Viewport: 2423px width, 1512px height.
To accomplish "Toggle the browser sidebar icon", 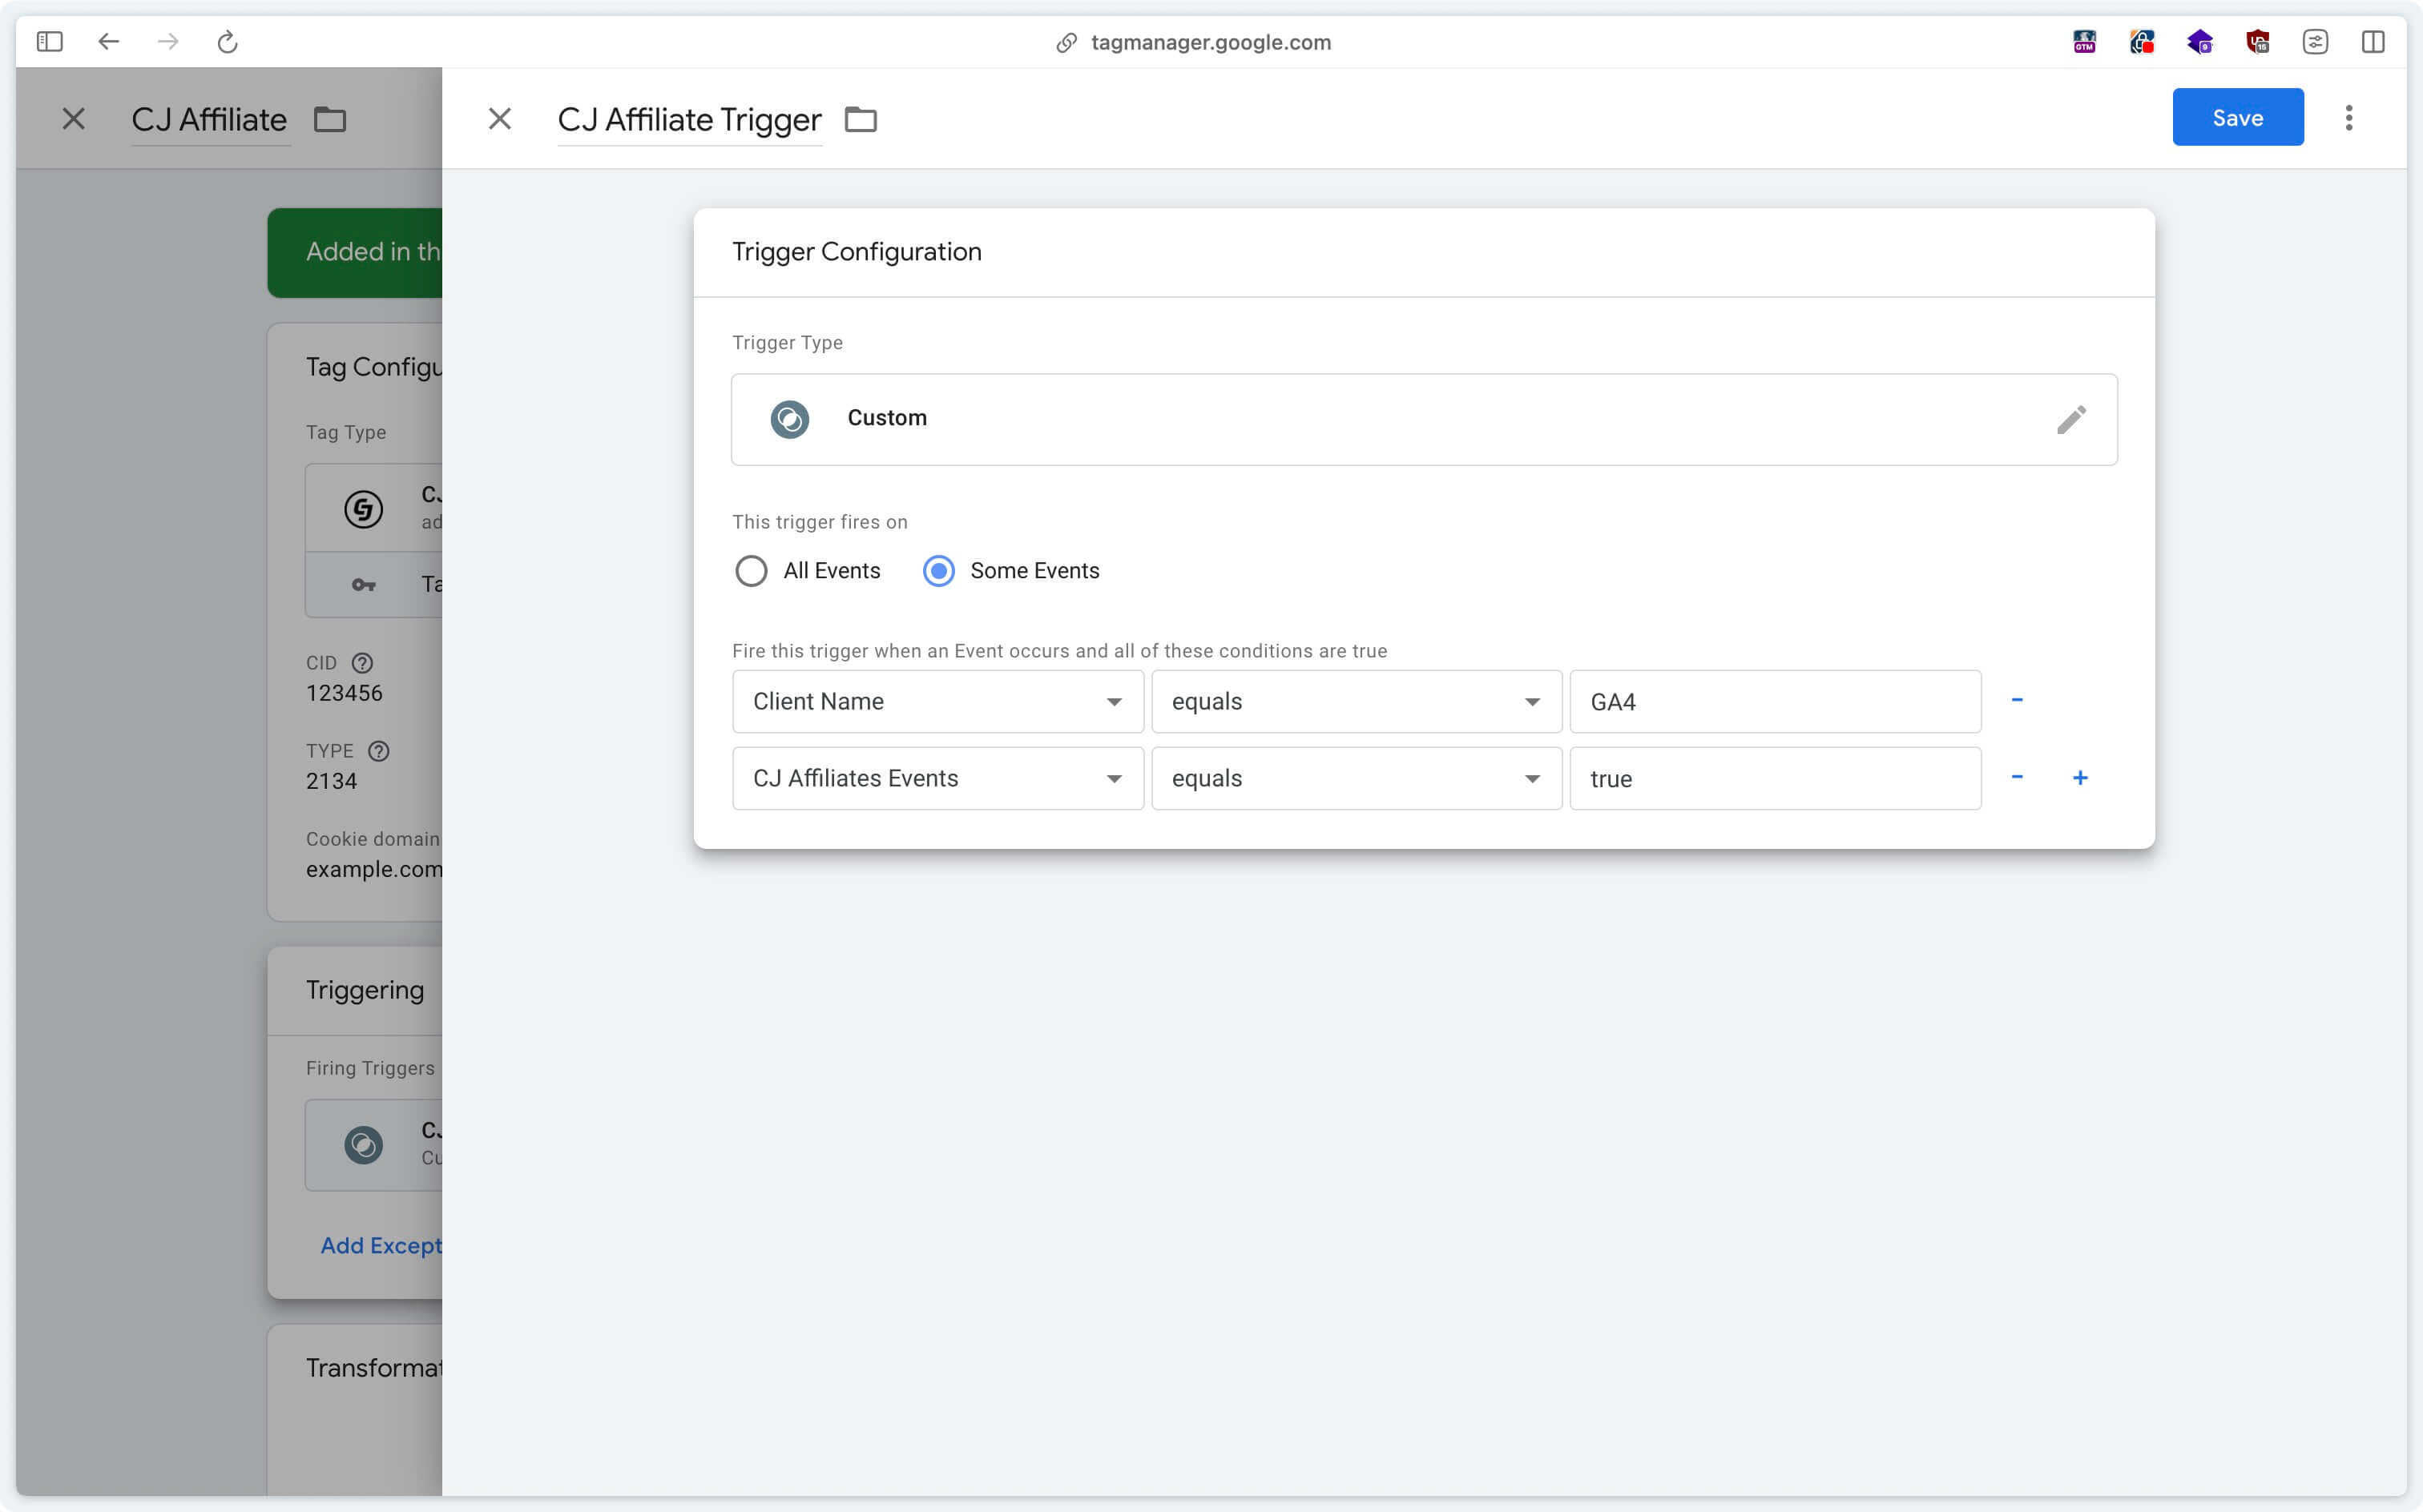I will [50, 41].
